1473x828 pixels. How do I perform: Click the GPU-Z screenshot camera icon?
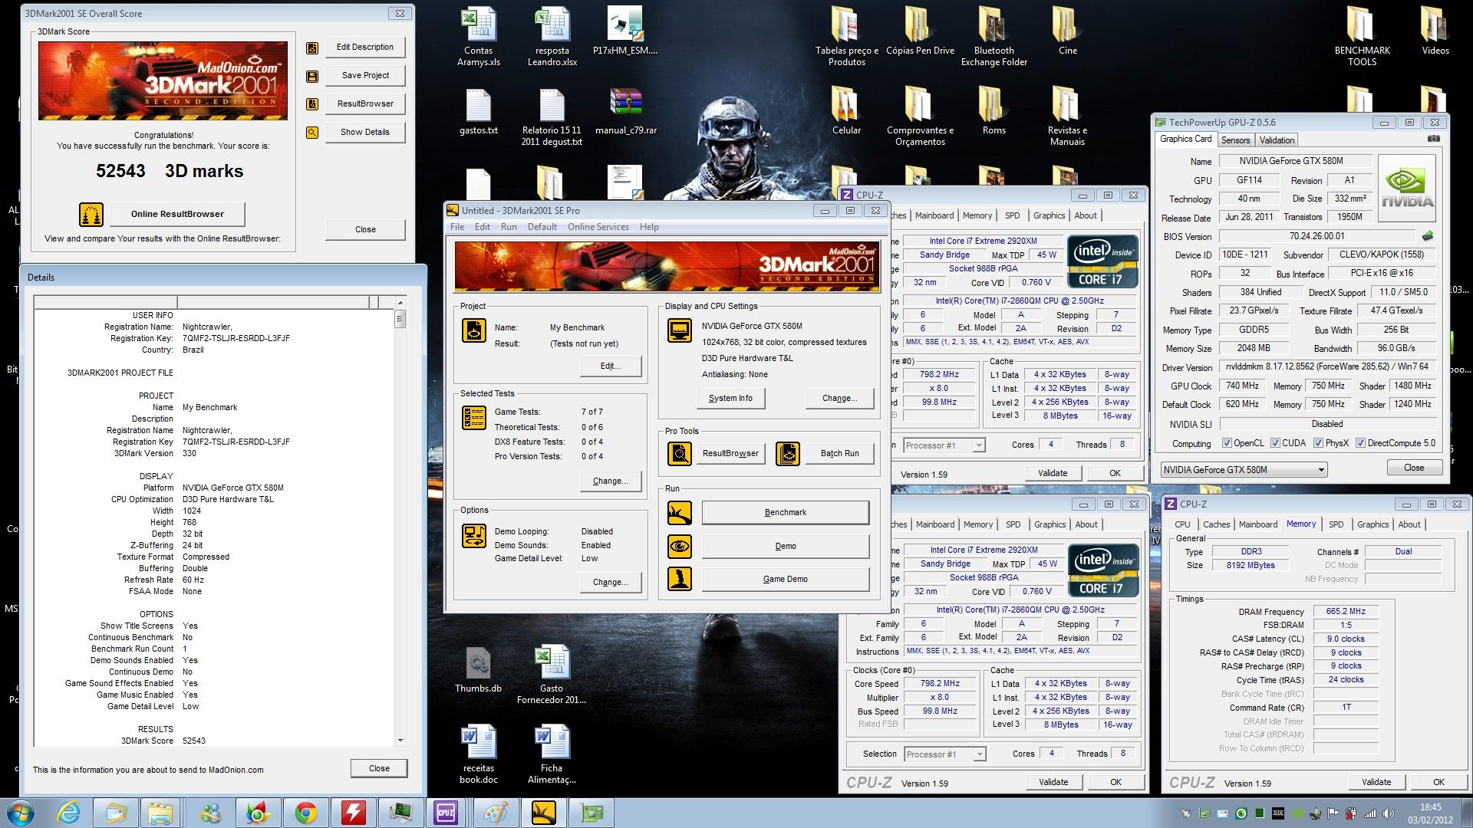tap(1433, 140)
